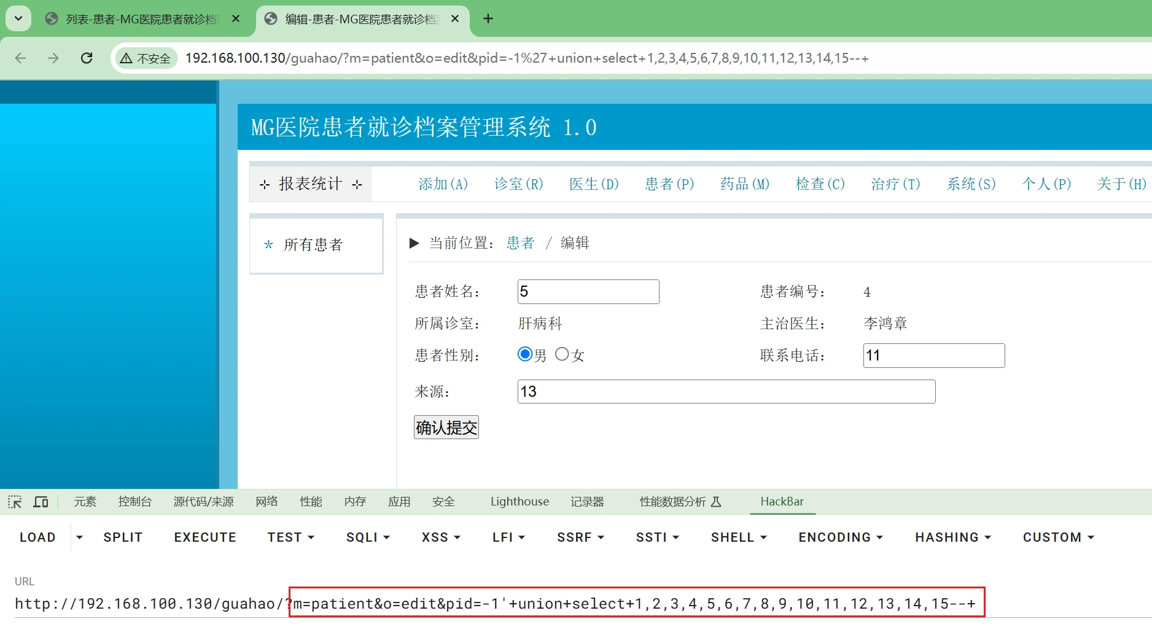The width and height of the screenshot is (1152, 632).
Task: Expand the HackBar ENCODING dropdown
Action: (x=840, y=537)
